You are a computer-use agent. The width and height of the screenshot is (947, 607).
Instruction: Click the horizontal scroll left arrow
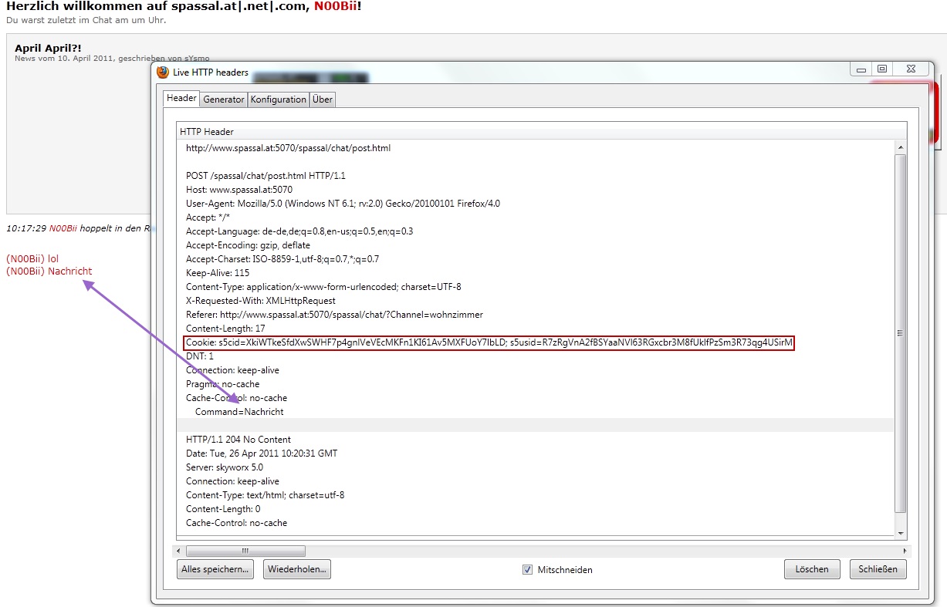coord(180,551)
